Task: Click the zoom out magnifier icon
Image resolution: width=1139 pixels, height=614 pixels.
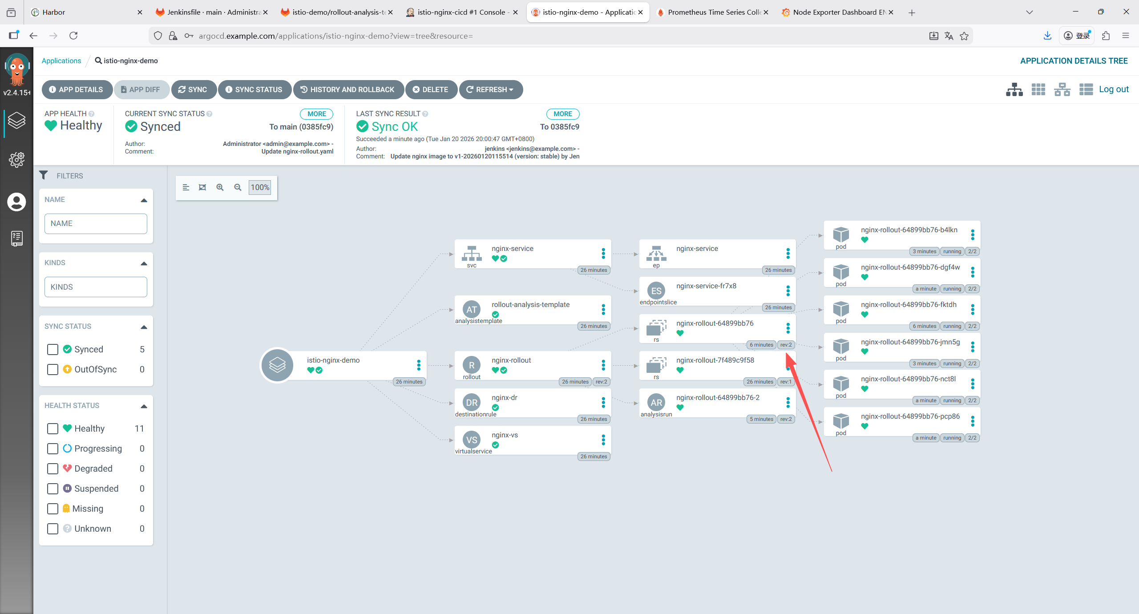Action: [238, 187]
